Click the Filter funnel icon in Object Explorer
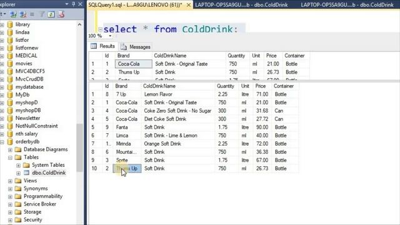The image size is (400, 225). pyautogui.click(x=42, y=14)
